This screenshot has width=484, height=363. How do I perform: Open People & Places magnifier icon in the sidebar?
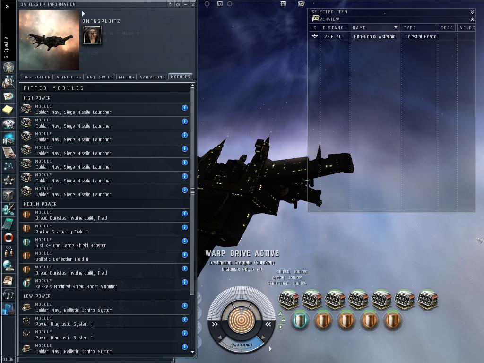9,82
